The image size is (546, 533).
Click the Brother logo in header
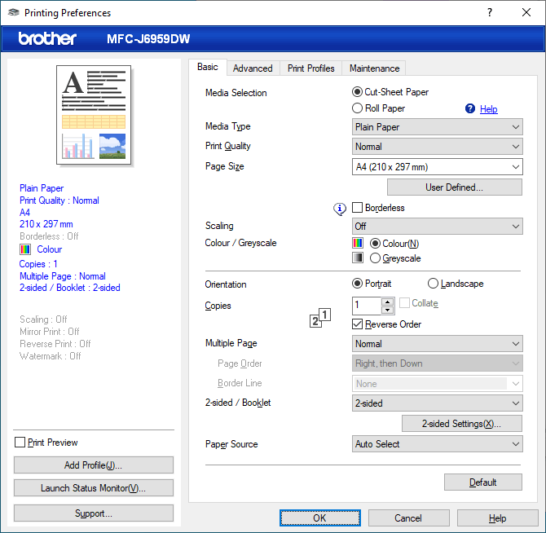pyautogui.click(x=47, y=38)
